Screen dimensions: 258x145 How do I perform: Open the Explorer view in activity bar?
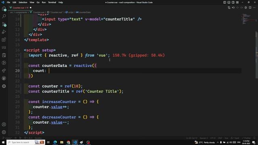click(x=4, y=9)
